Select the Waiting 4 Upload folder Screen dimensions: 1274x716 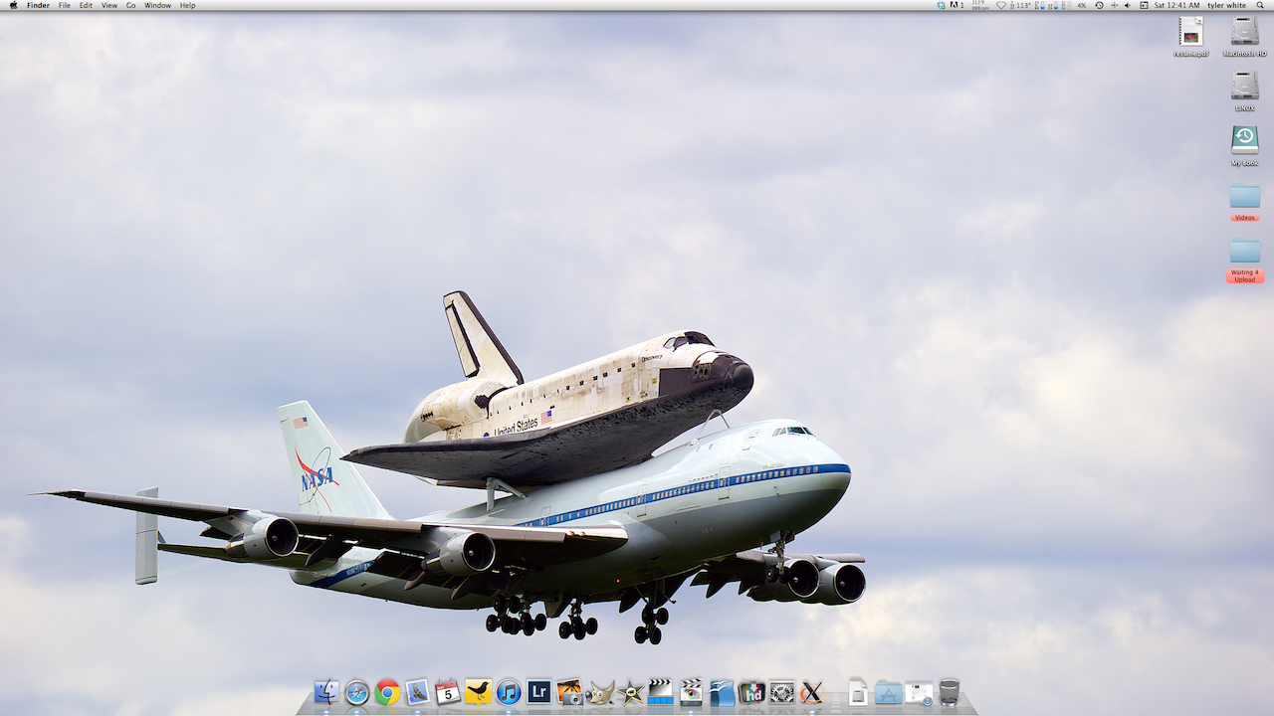[x=1245, y=261]
